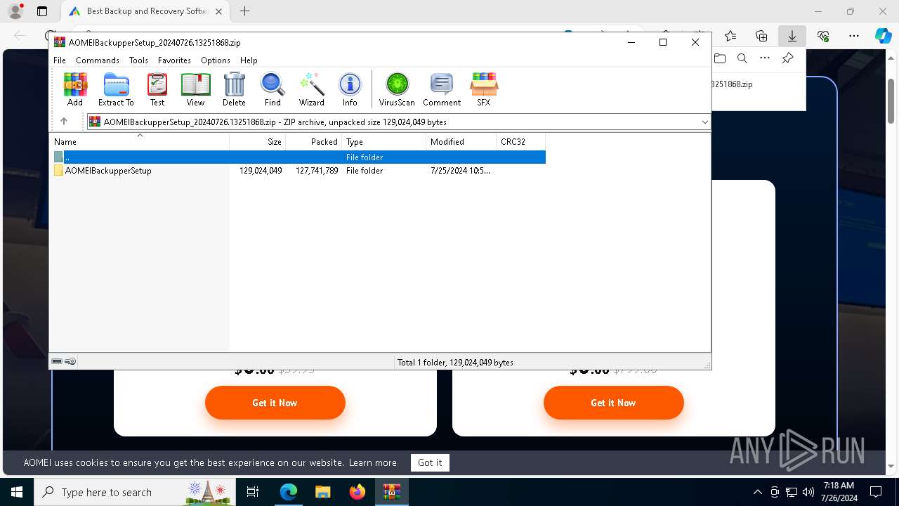Viewport: 899px width, 506px height.
Task: Open a new browser tab
Action: [244, 11]
